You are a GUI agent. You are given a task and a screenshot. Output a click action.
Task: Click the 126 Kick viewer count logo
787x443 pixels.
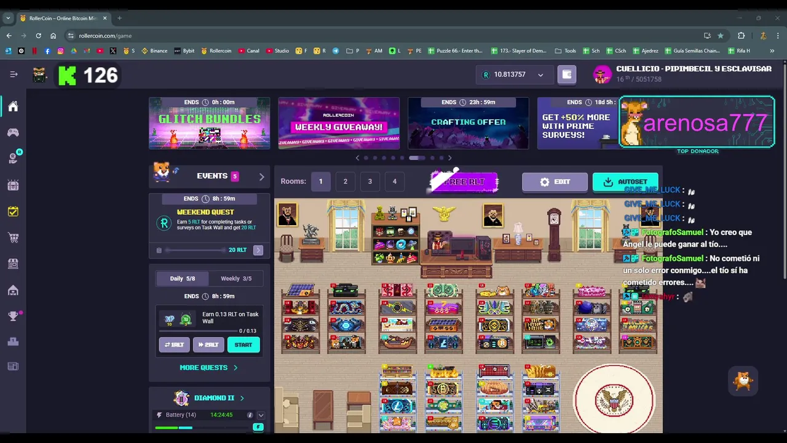tap(88, 75)
